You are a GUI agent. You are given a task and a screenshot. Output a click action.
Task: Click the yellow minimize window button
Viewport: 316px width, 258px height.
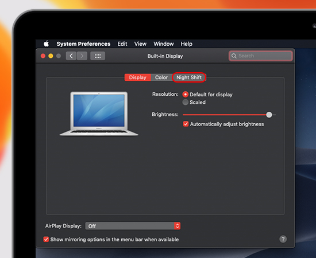pos(51,56)
